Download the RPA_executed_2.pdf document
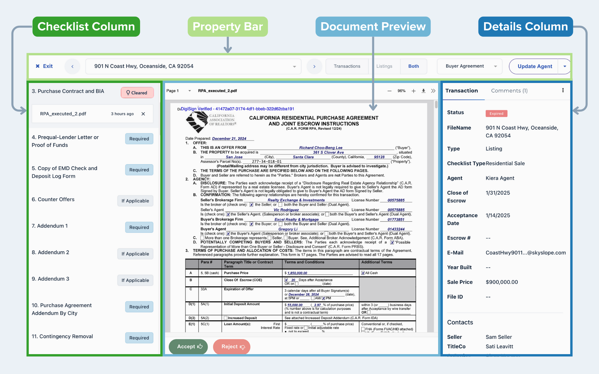The height and width of the screenshot is (374, 599). click(423, 91)
